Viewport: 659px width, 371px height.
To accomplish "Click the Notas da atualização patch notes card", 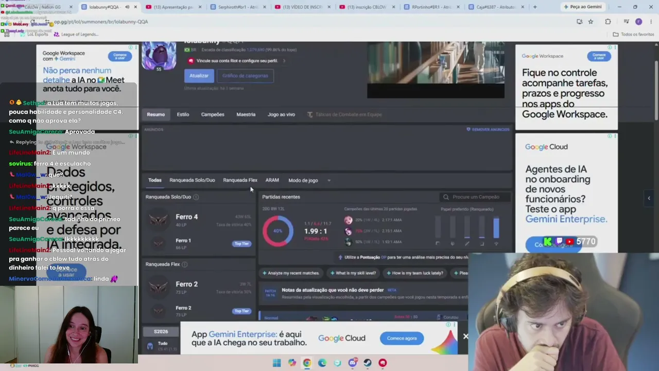I will point(363,294).
